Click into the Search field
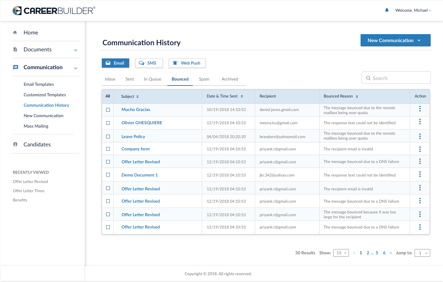This screenshot has width=443, height=282. 399,78
